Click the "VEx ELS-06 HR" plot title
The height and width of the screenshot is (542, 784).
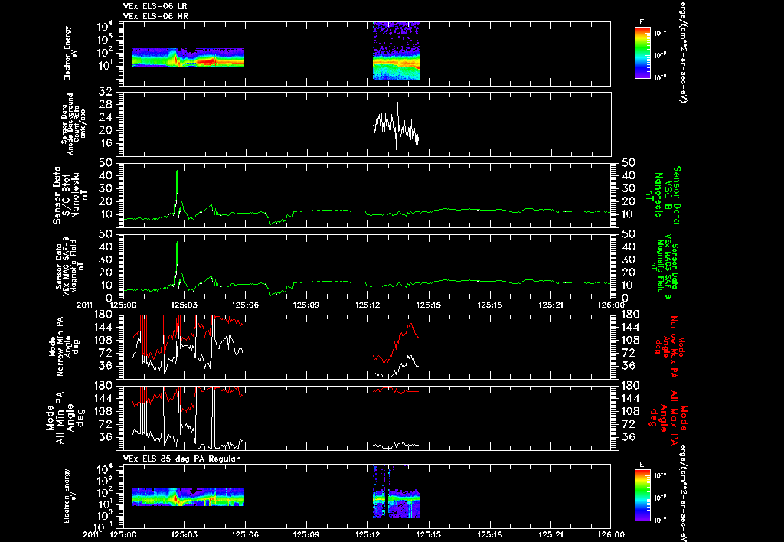coord(155,16)
